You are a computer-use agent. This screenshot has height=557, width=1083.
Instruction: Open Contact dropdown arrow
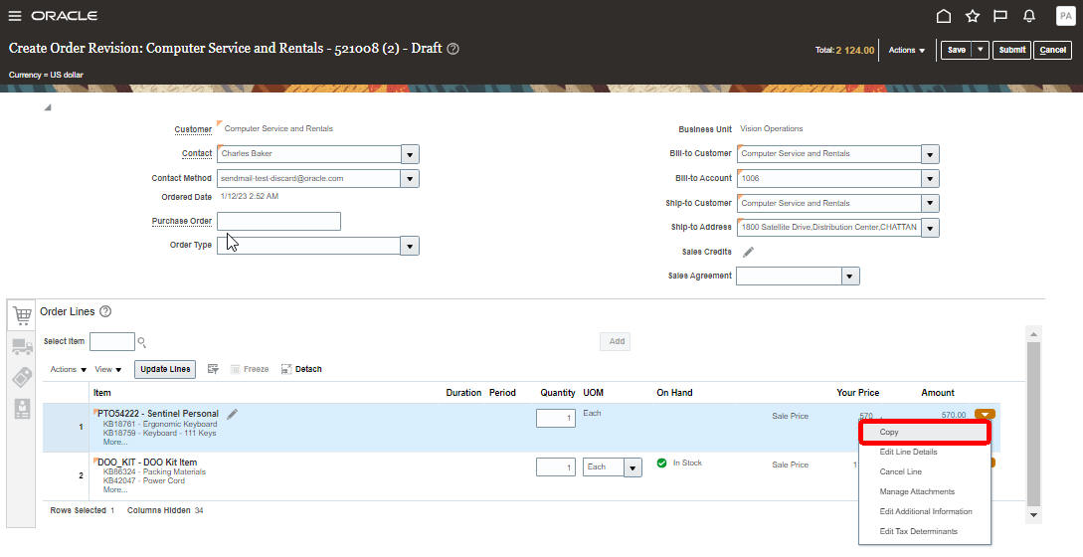point(410,154)
